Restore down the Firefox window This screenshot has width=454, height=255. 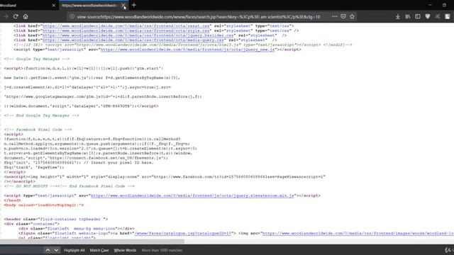click(x=445, y=5)
